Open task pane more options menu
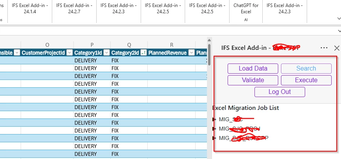The width and height of the screenshot is (341, 159). (324, 48)
